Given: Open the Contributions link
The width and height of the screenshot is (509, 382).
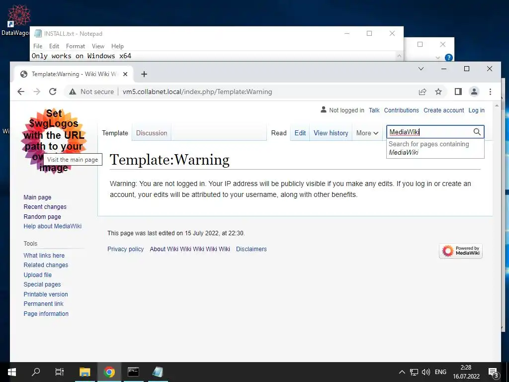Looking at the screenshot, I should 401,110.
